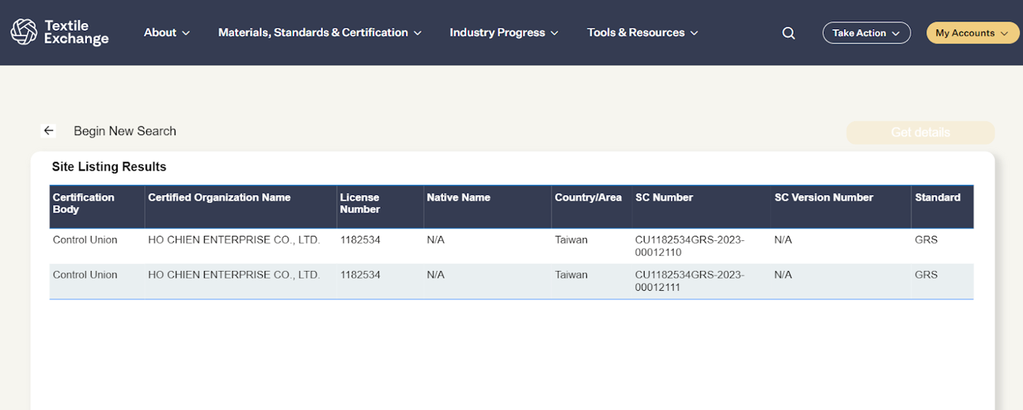Click the License Number column header
The width and height of the screenshot is (1023, 410).
point(360,203)
